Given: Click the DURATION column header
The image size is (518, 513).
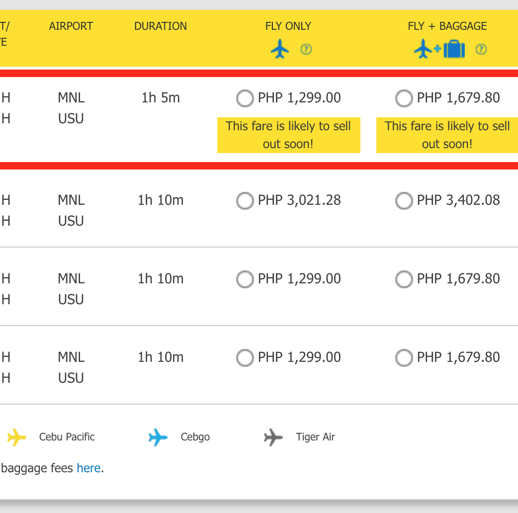Looking at the screenshot, I should pos(161,26).
